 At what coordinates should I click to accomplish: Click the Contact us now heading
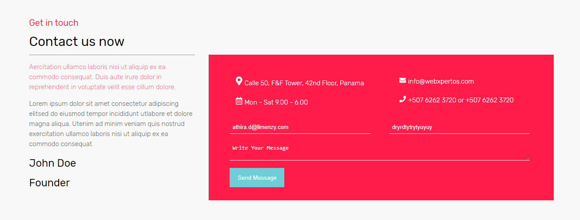[77, 42]
